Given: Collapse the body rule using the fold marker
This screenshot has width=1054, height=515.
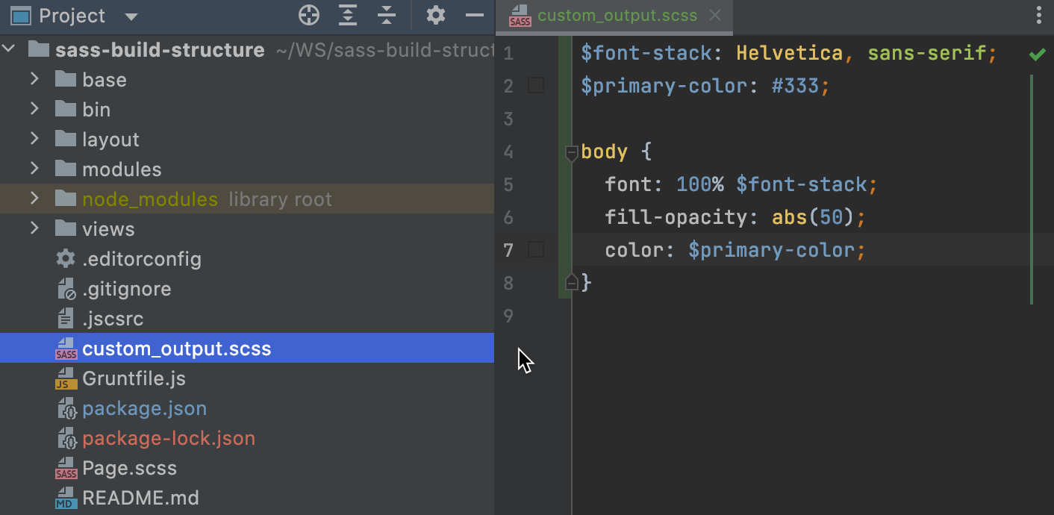Looking at the screenshot, I should click(571, 152).
